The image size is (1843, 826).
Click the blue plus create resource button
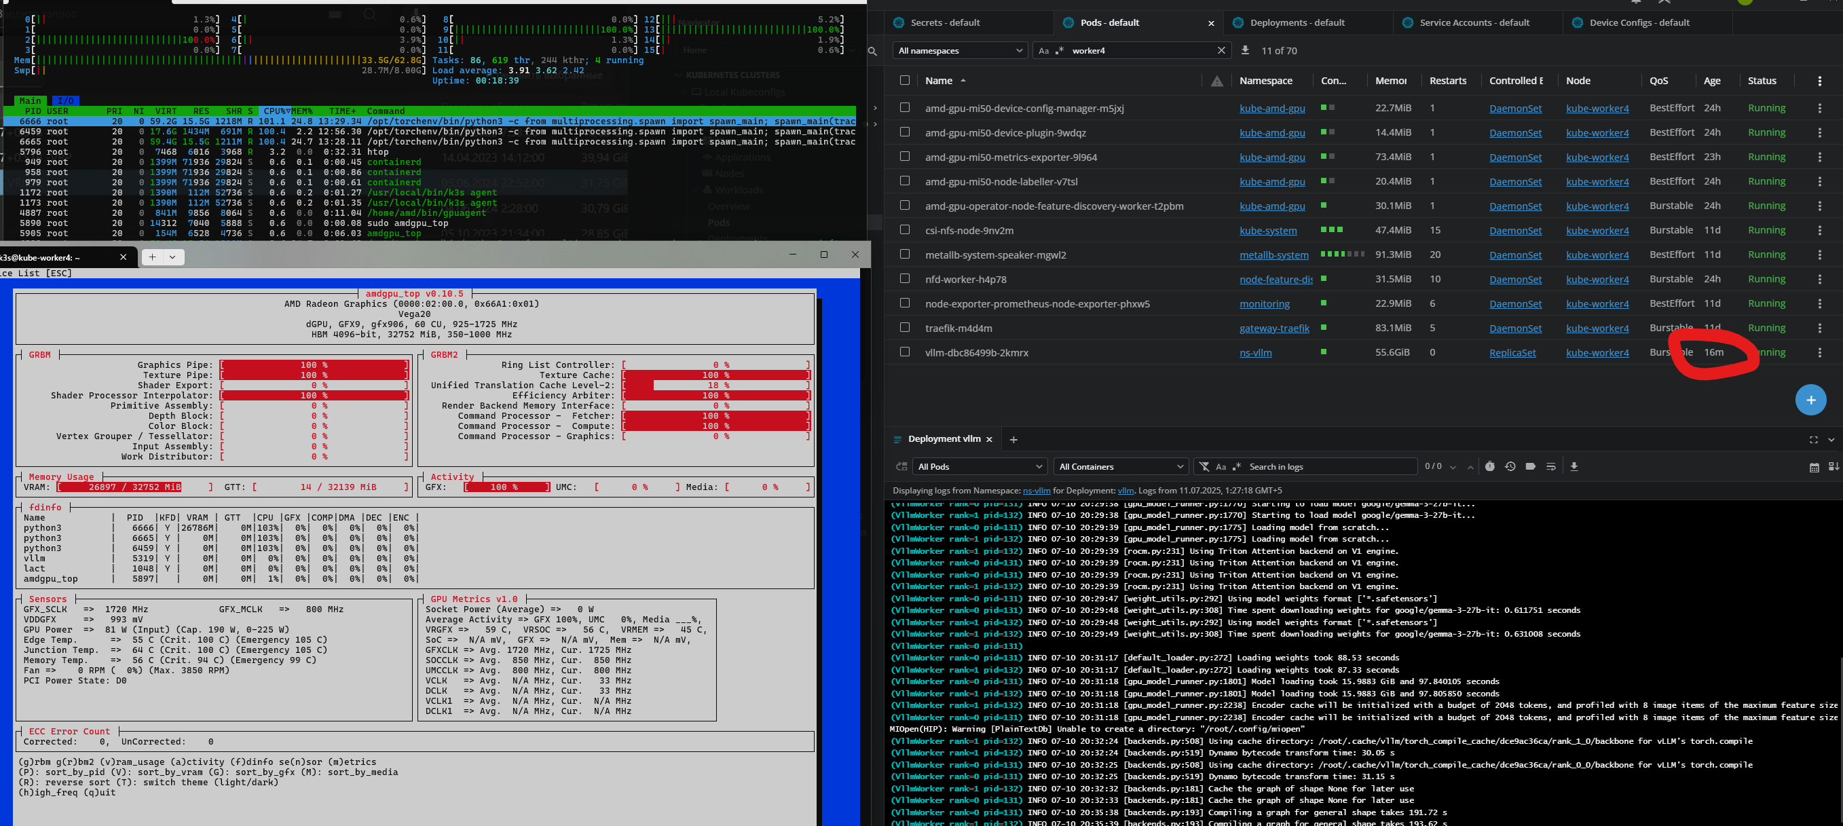tap(1810, 400)
